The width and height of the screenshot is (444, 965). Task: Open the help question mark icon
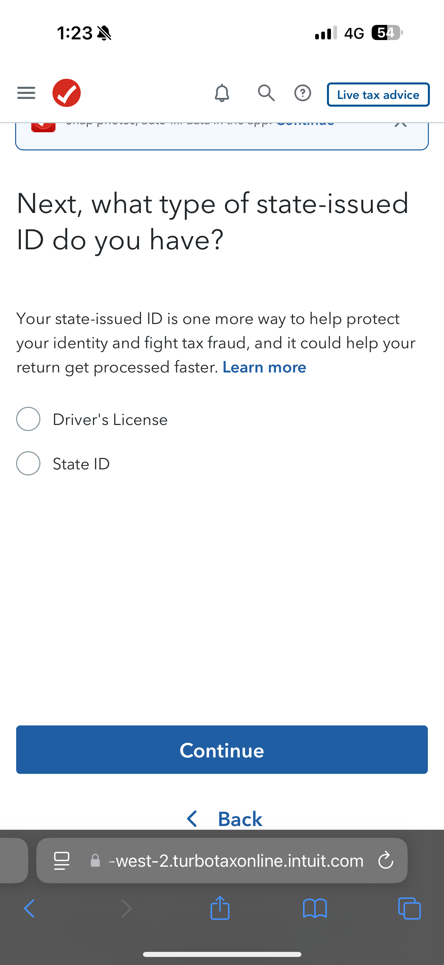tap(302, 93)
